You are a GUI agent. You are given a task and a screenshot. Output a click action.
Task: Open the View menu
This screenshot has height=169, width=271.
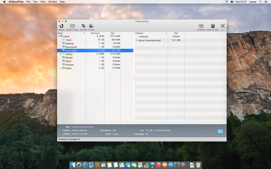point(43,2)
